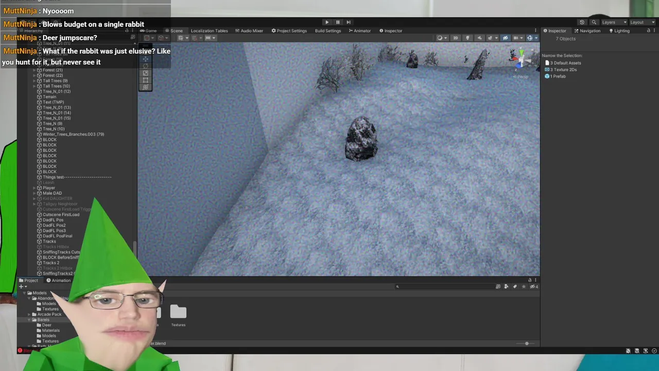This screenshot has width=659, height=371.
Task: Select the Transform tool in the Scene overlay
Action: click(x=145, y=87)
